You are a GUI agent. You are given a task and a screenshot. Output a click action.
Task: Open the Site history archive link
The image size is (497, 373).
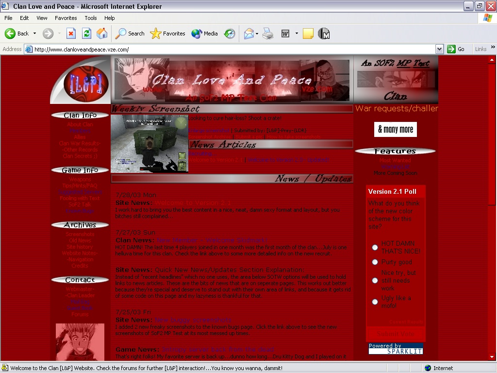[80, 247]
